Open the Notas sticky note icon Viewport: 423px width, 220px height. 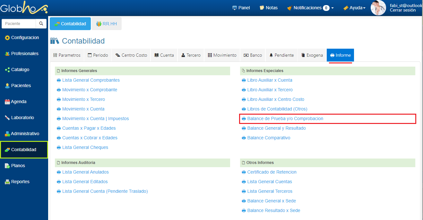coord(262,8)
